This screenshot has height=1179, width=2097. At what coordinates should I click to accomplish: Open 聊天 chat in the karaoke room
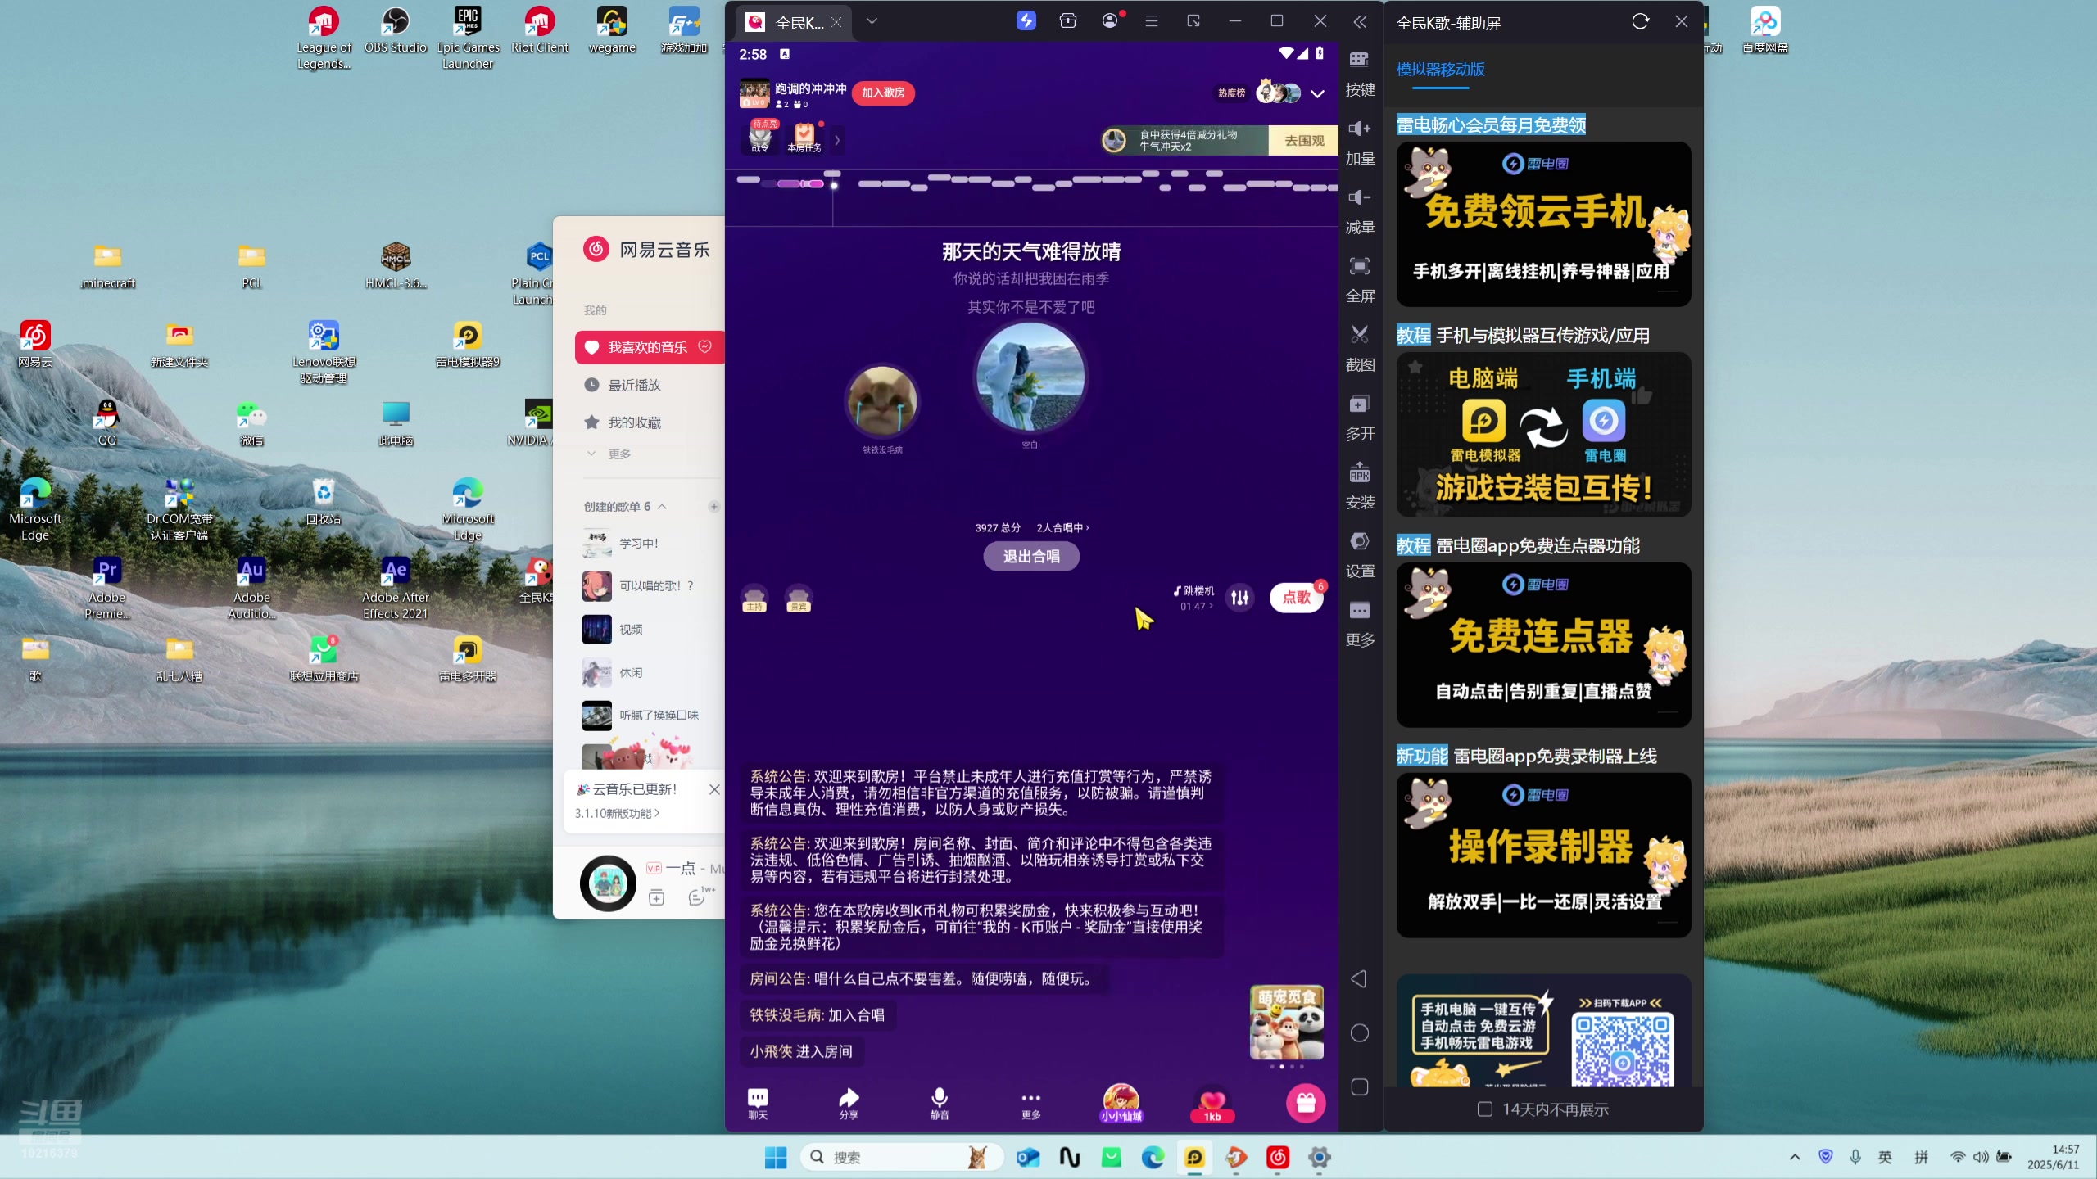click(x=758, y=1103)
